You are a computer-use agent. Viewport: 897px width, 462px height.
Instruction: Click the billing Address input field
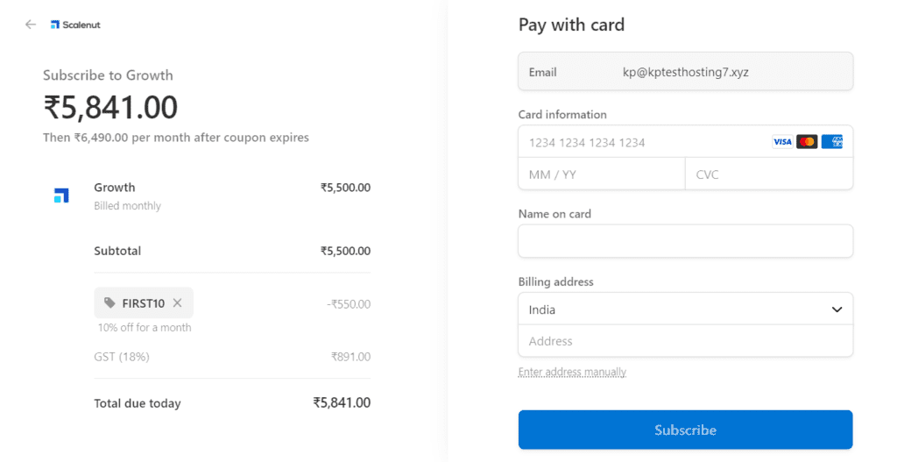(685, 341)
